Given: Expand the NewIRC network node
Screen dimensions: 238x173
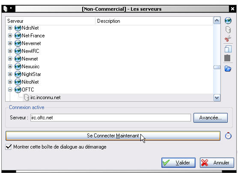Looking at the screenshot, I should (x=10, y=51).
